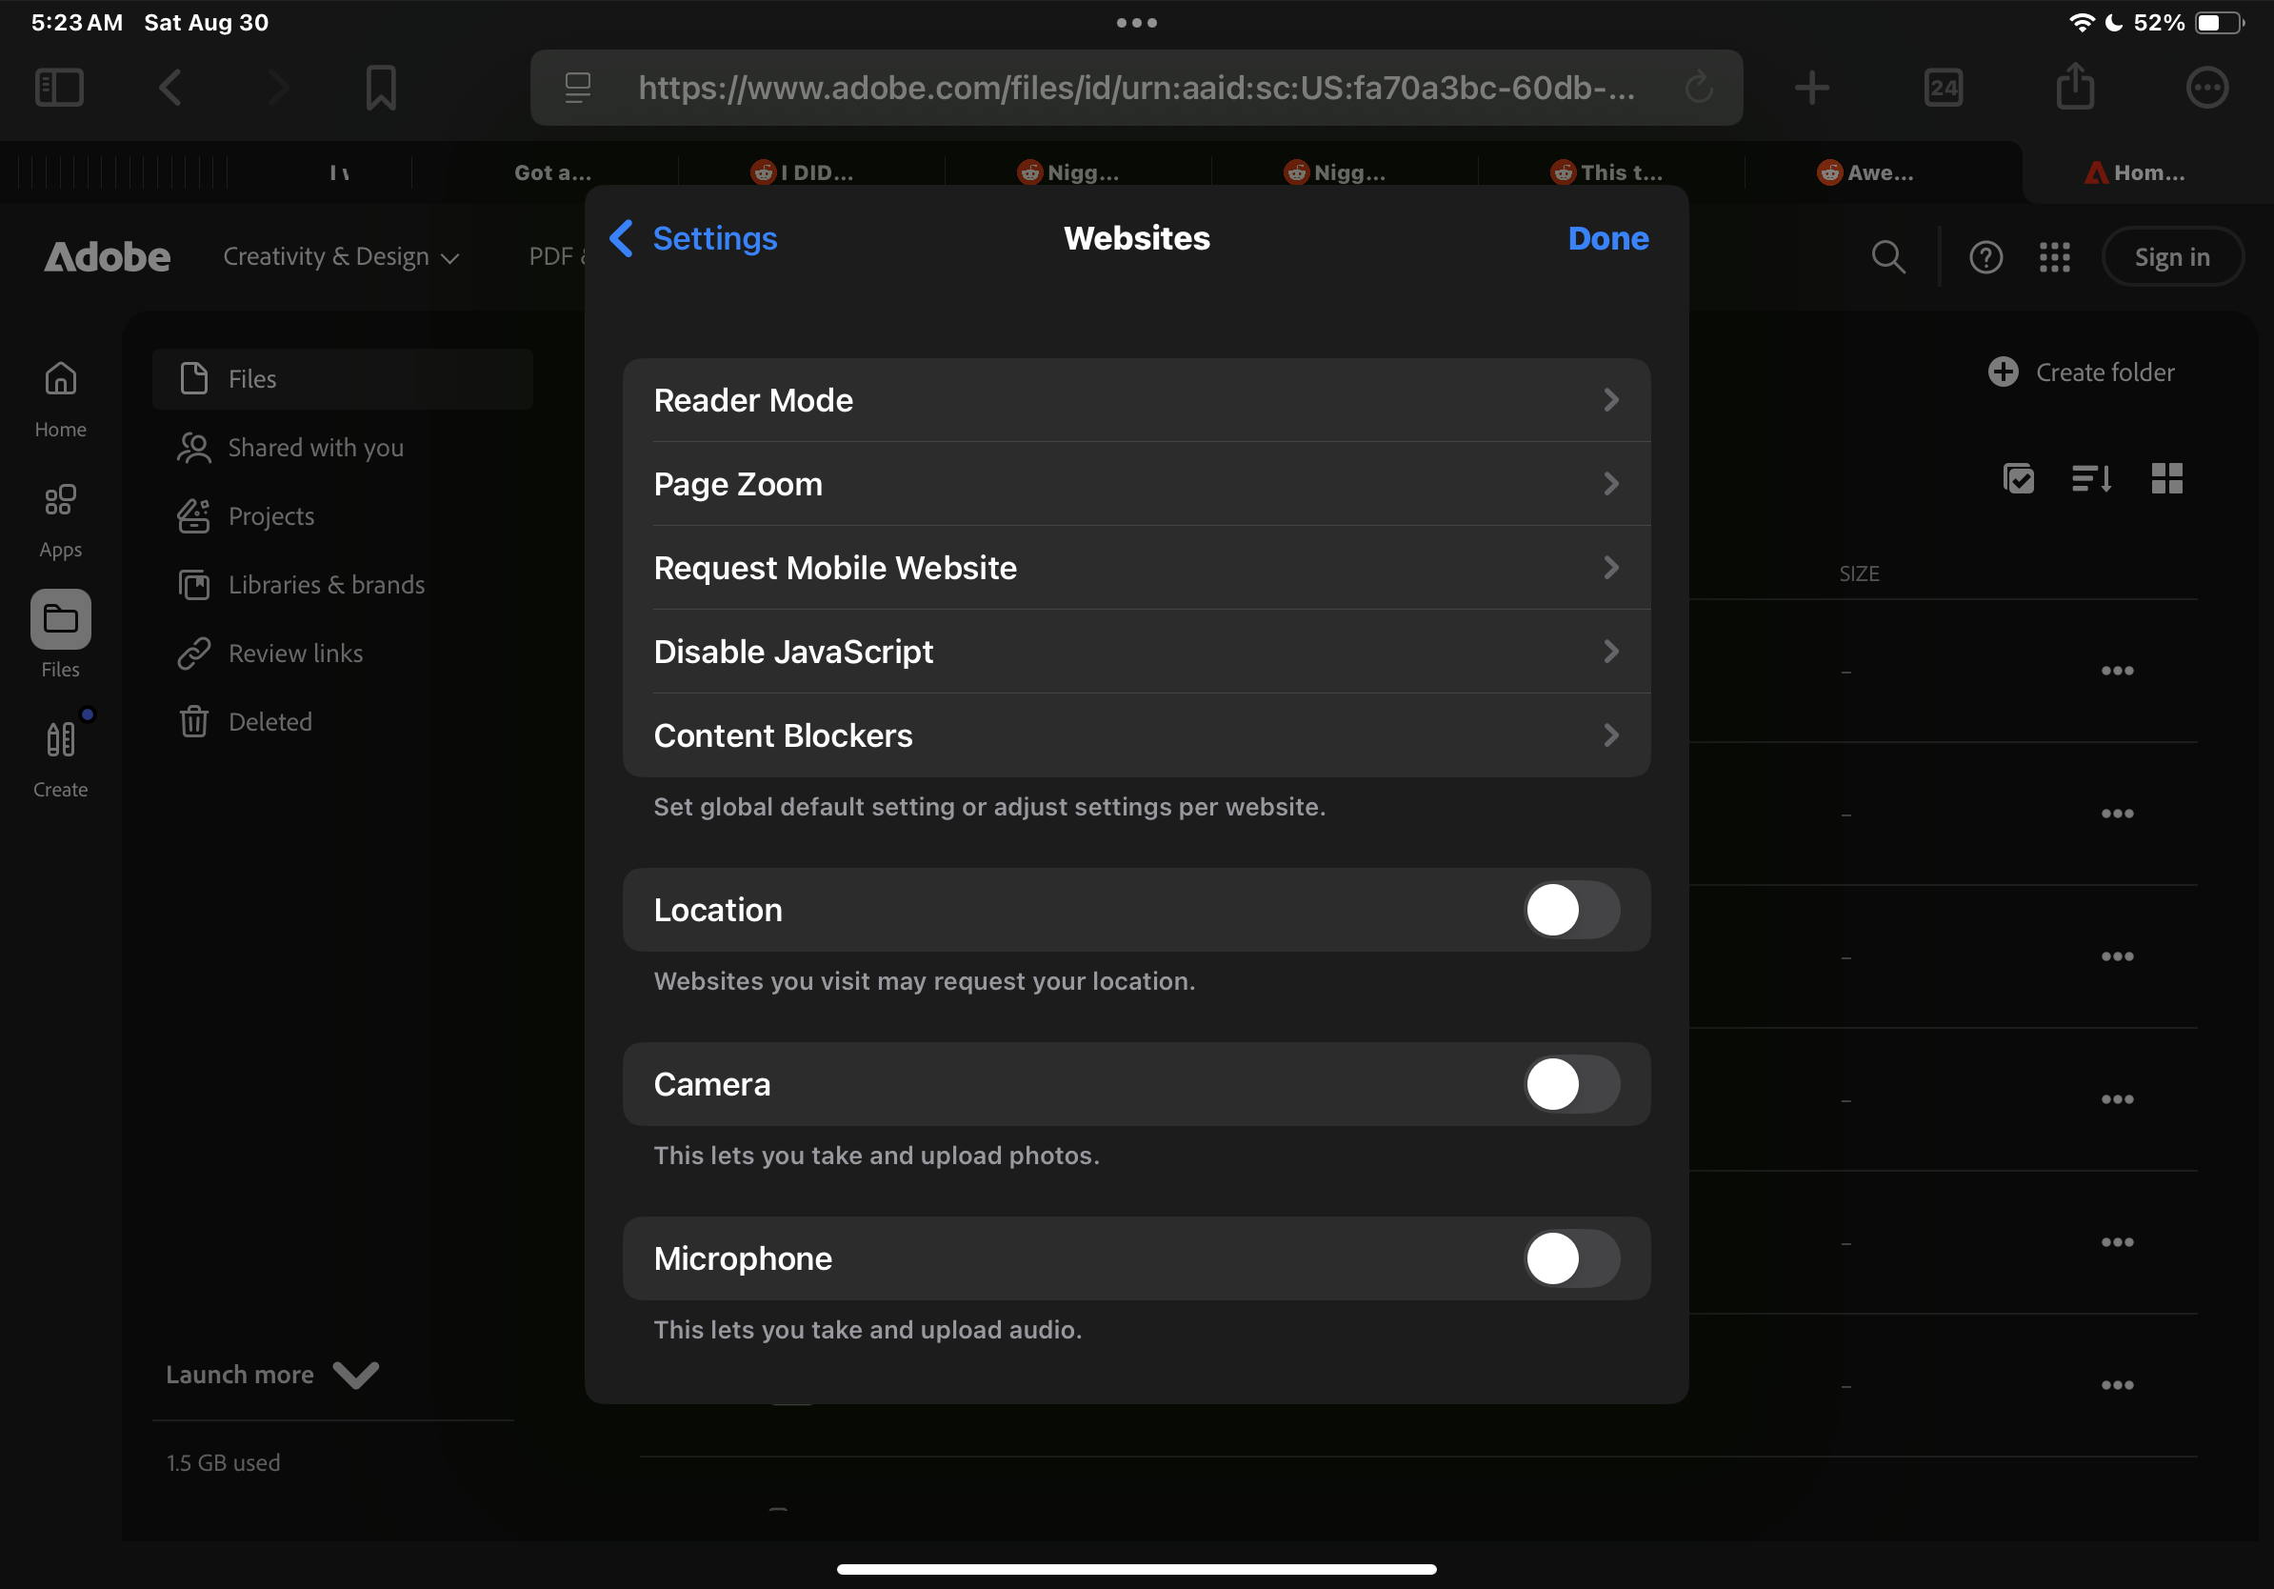
Task: Expand Page Zoom settings
Action: [x=1135, y=485]
